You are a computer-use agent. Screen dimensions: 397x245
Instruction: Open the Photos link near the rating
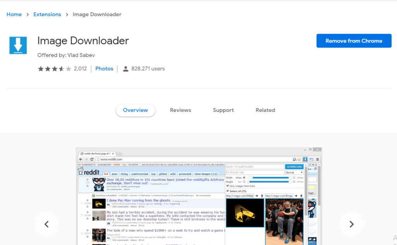click(104, 69)
